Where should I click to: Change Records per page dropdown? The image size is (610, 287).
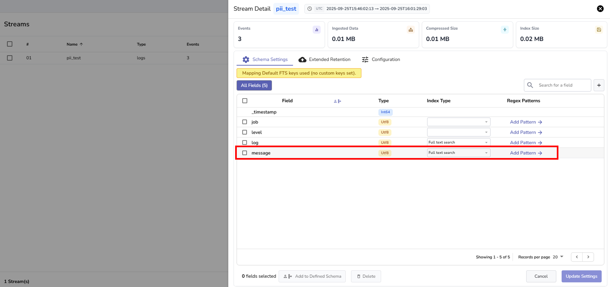[x=558, y=257]
